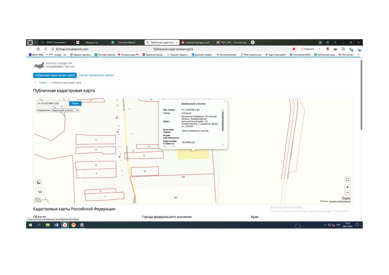
Task: Open the three-dot menu next to Спросить
Action: 319,49
